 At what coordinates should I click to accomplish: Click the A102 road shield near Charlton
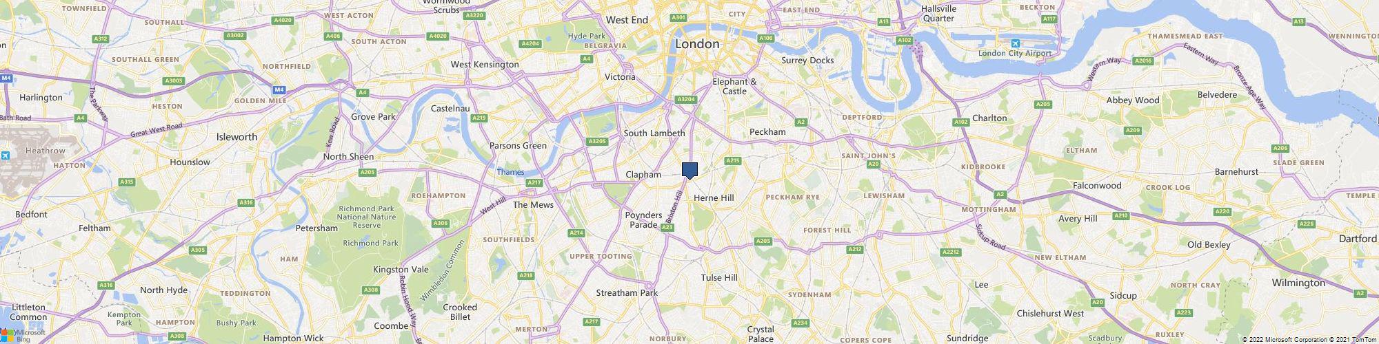[961, 122]
